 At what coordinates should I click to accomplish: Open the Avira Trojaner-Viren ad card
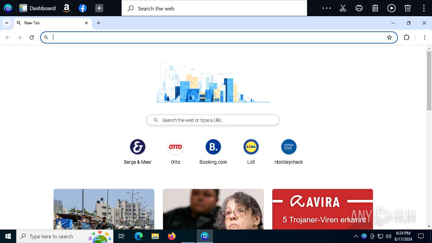pos(323,209)
